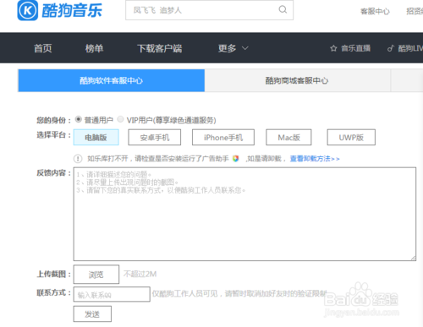Focus the top search input field
Image resolution: width=423 pixels, height=327 pixels.
click(x=209, y=10)
